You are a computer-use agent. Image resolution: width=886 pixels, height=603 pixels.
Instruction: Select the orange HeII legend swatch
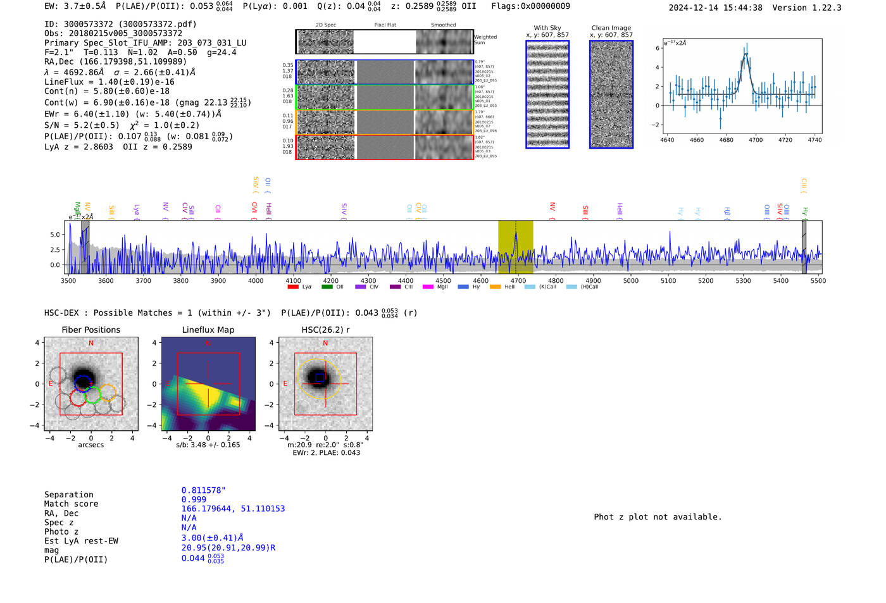[495, 287]
